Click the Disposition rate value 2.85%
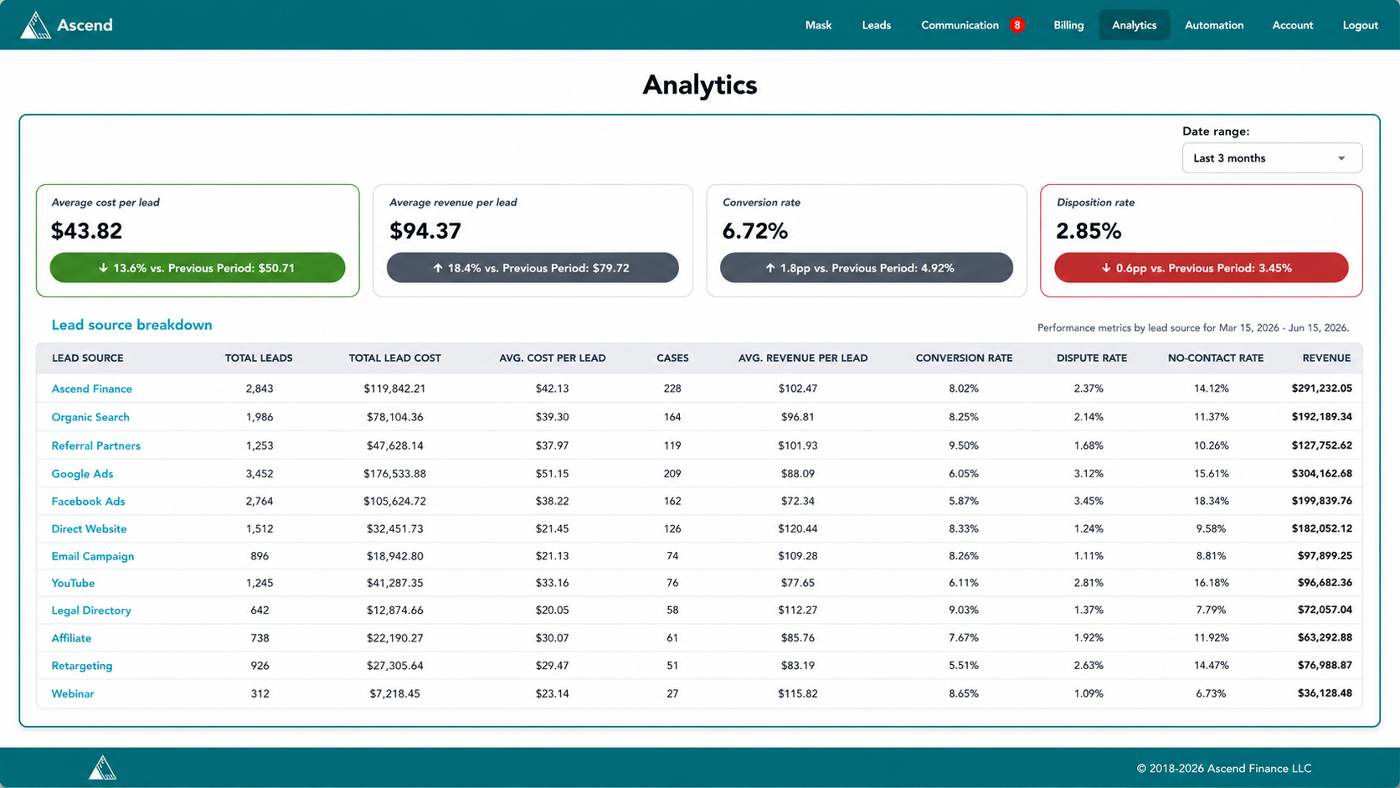The width and height of the screenshot is (1400, 788). (1089, 231)
